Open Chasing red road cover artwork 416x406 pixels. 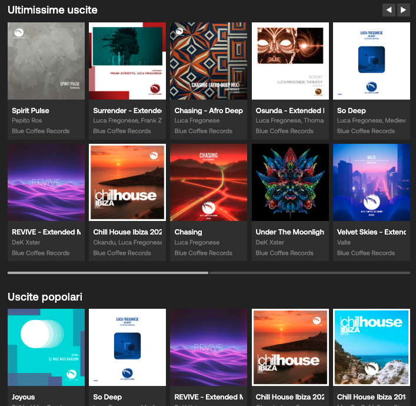pyautogui.click(x=208, y=182)
